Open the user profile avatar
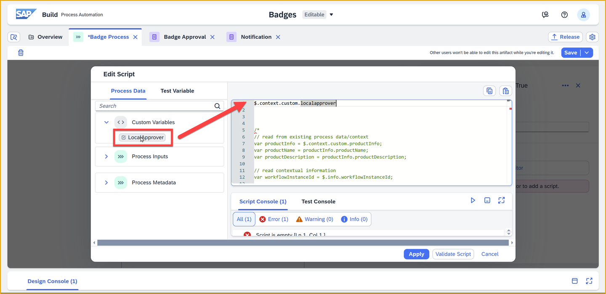Screen dimensions: 606x294 pos(583,15)
